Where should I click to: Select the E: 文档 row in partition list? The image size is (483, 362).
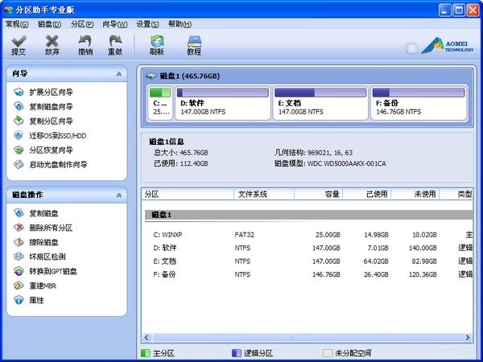[x=308, y=261]
